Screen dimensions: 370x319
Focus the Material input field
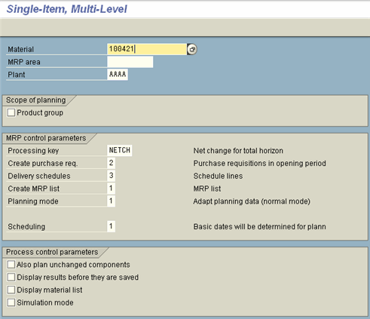pyautogui.click(x=147, y=49)
